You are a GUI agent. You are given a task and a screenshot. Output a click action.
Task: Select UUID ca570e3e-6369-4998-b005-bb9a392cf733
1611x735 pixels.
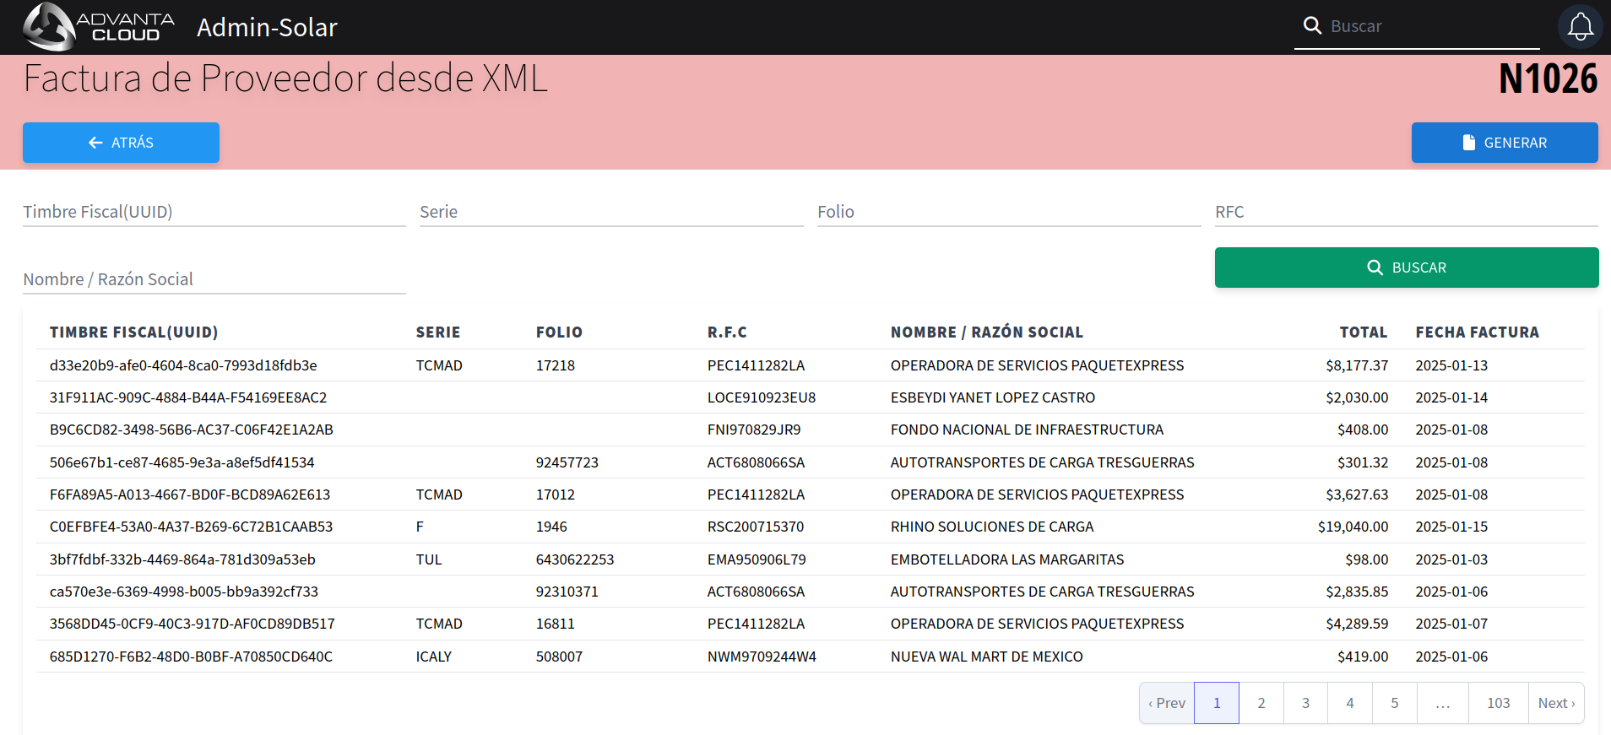point(184,592)
